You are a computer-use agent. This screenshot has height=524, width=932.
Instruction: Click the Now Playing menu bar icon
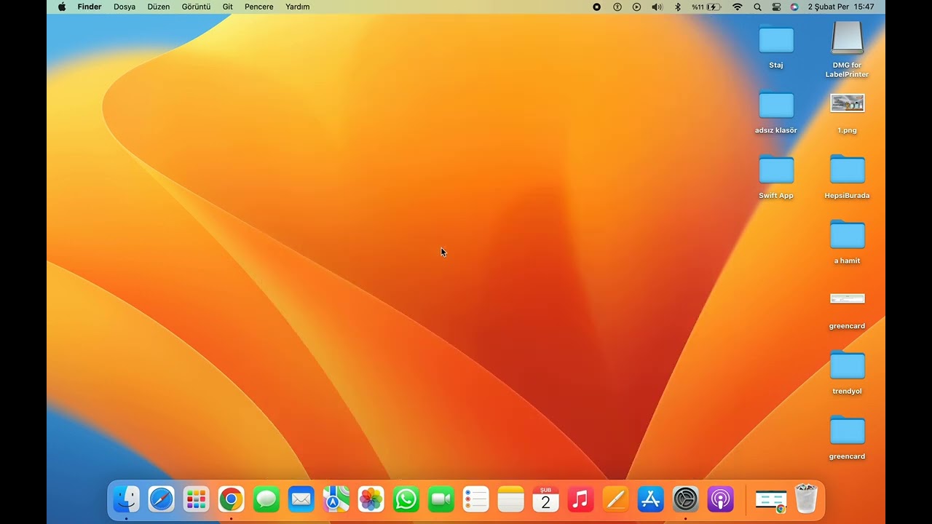coord(636,7)
